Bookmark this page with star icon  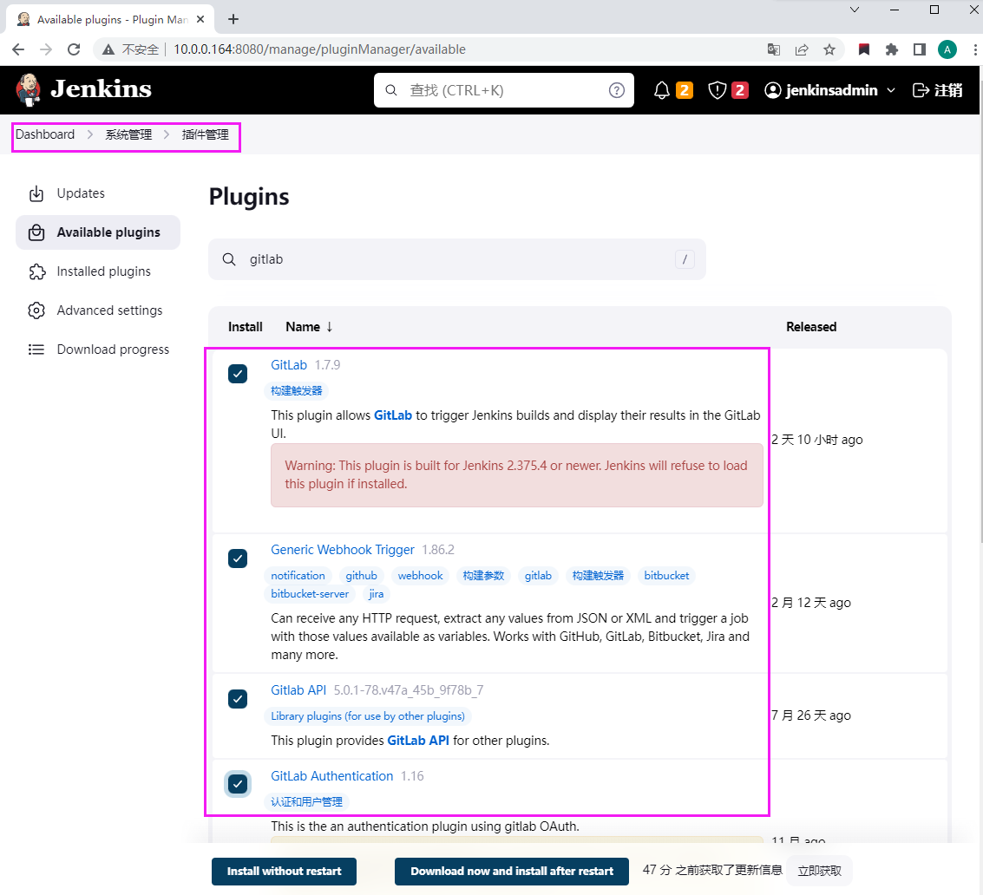(829, 49)
